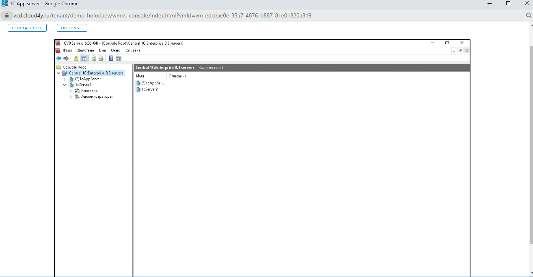The width and height of the screenshot is (533, 277).
Task: Open the Действие menu
Action: point(86,50)
